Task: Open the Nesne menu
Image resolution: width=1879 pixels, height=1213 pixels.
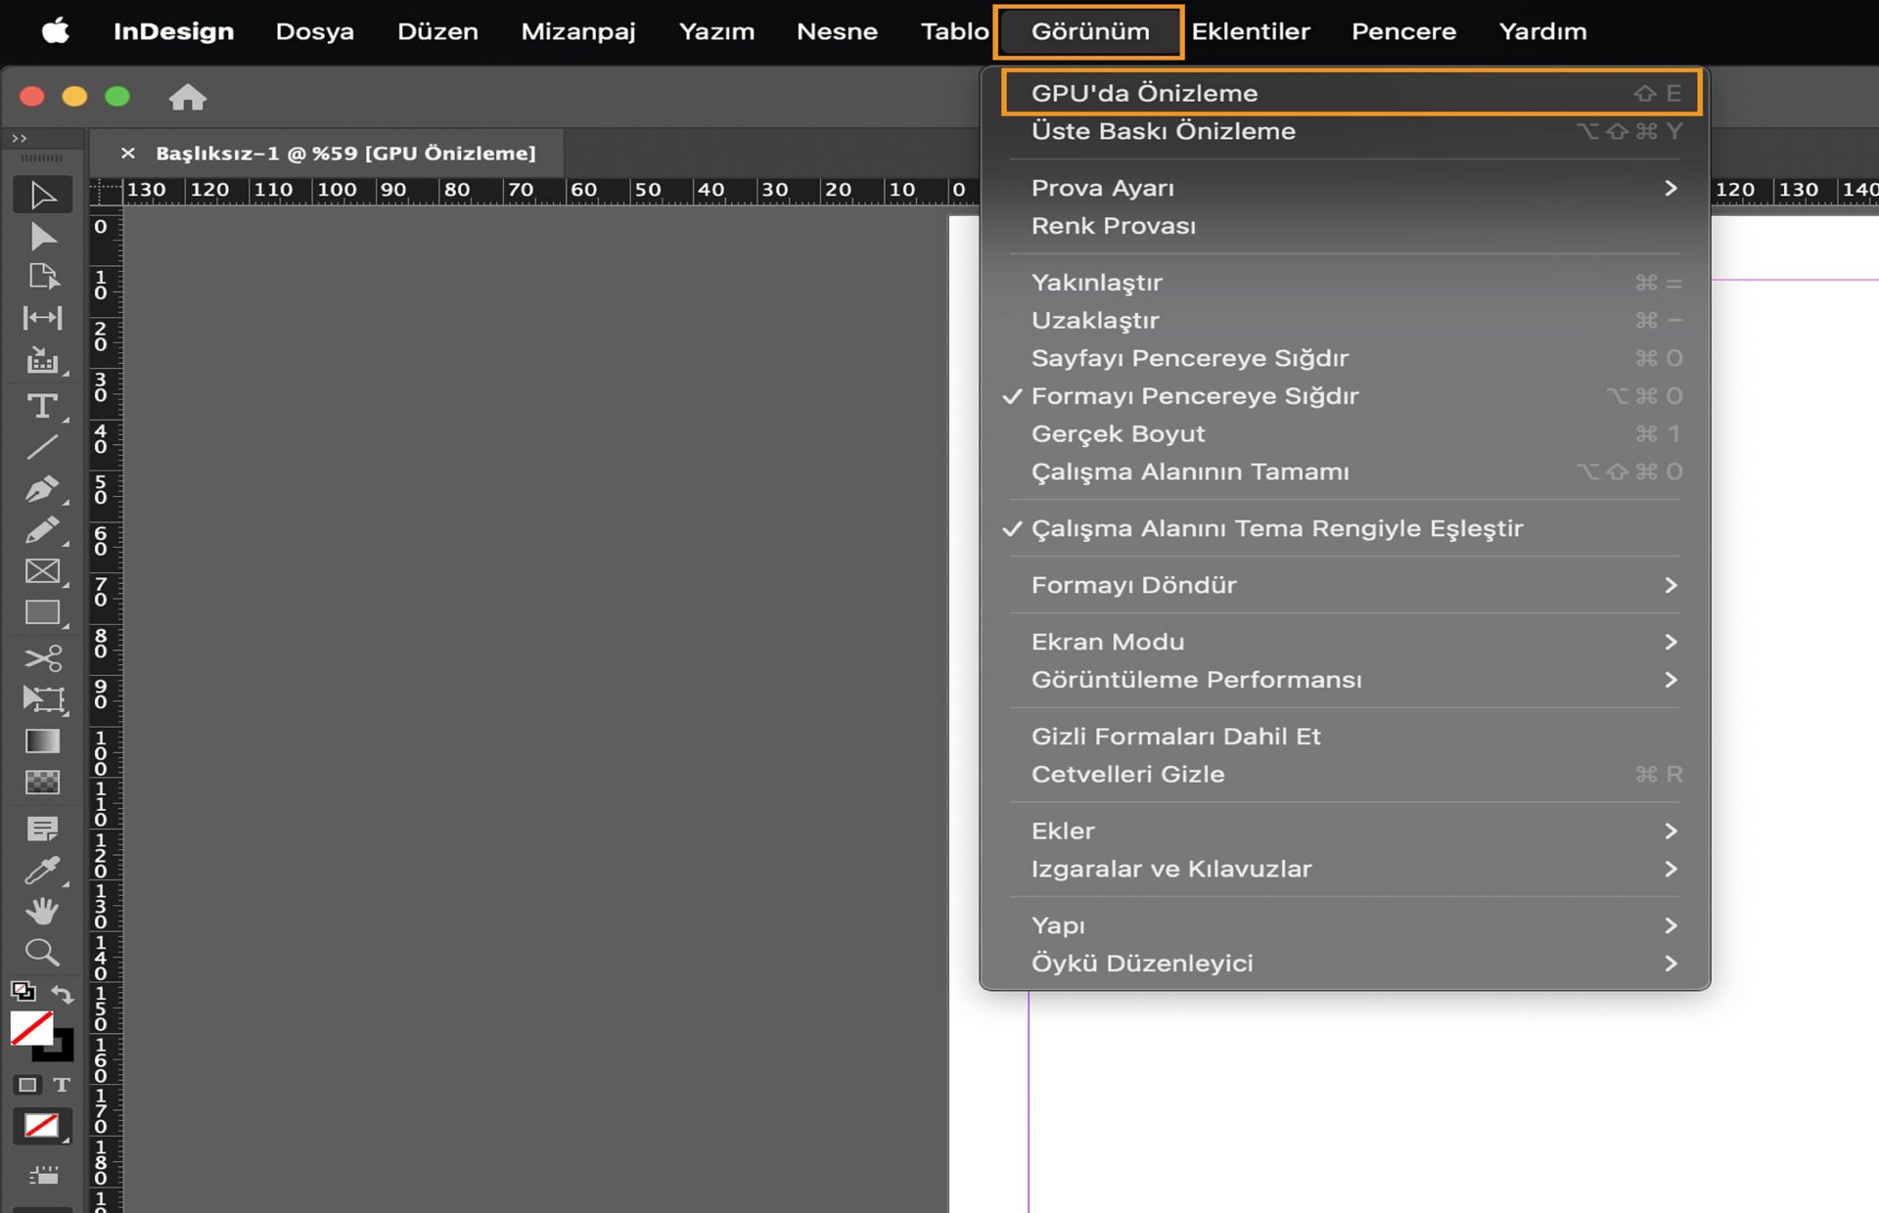Action: [836, 31]
